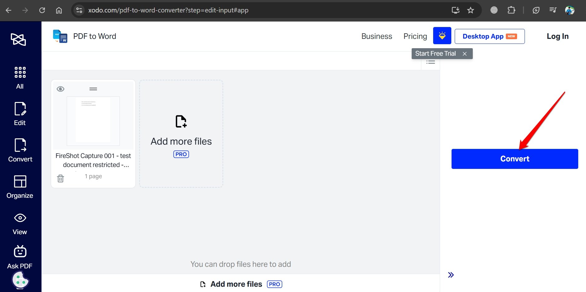Click the "PDF to Word" title text
This screenshot has width=586, height=292.
point(94,36)
